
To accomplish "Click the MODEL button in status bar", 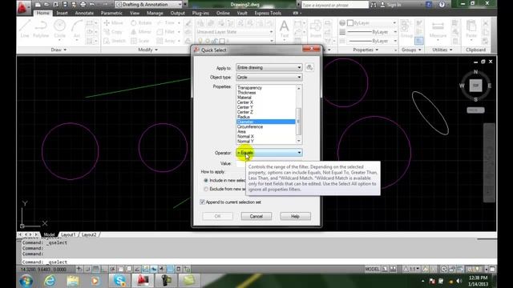I will click(372, 269).
